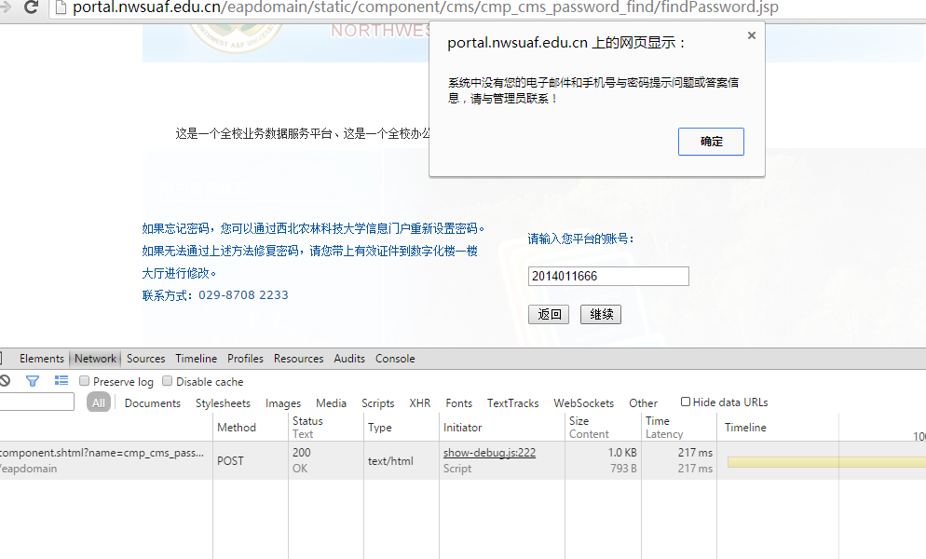Select the All filter
Screen dimensions: 926x559
99,402
